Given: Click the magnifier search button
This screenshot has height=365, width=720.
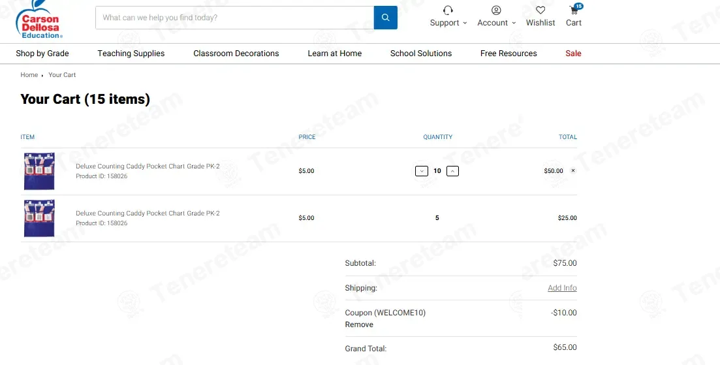Looking at the screenshot, I should pos(385,18).
